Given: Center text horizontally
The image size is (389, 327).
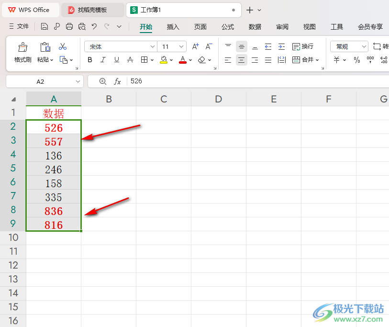Looking at the screenshot, I should 241,60.
